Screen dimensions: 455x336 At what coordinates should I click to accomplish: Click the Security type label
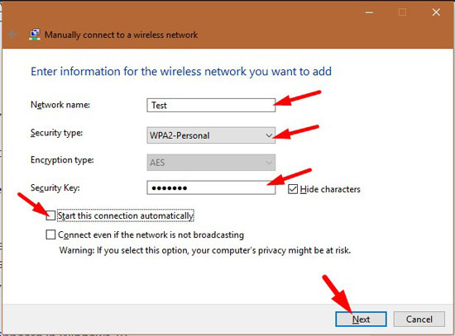[x=56, y=133]
